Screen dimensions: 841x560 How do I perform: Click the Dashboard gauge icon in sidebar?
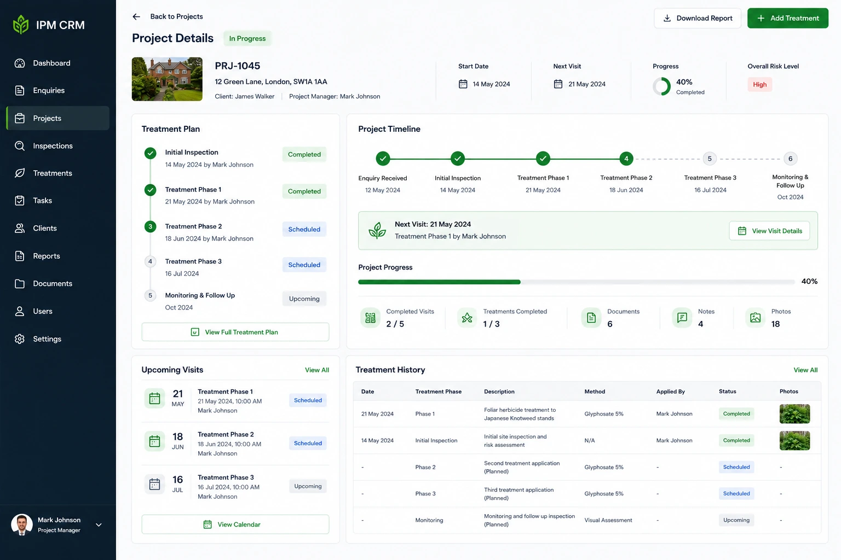coord(20,63)
